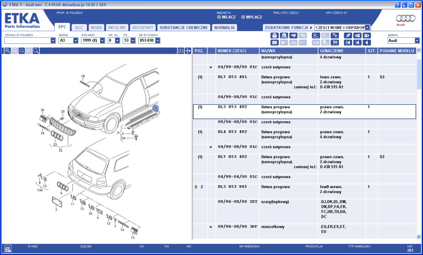Click the NUMER CZESCI column header
423x255 pixels.
(x=238, y=51)
